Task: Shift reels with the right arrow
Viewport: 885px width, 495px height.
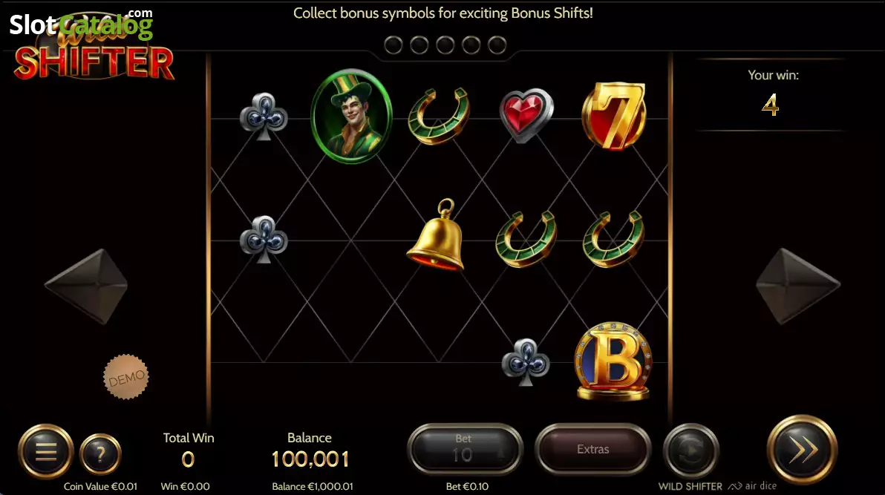Action: click(797, 286)
